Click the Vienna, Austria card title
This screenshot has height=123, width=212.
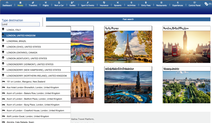[x=171, y=69]
